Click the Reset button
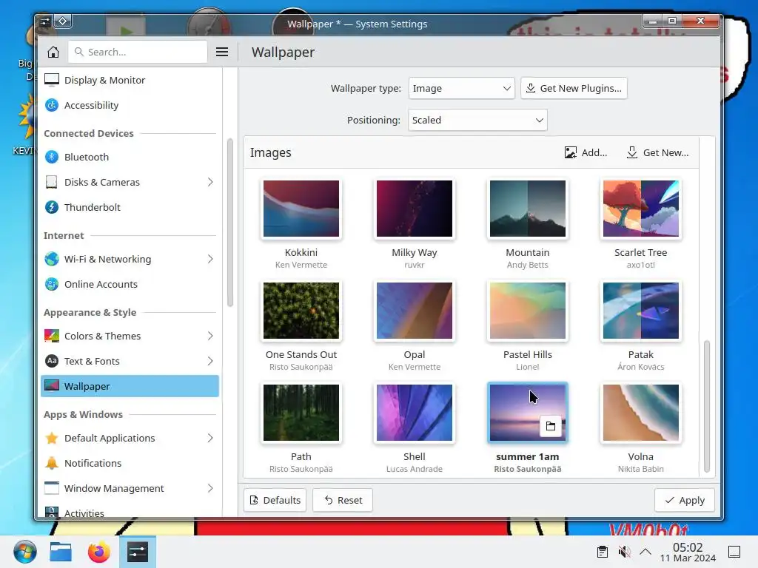The height and width of the screenshot is (568, 758). click(343, 500)
